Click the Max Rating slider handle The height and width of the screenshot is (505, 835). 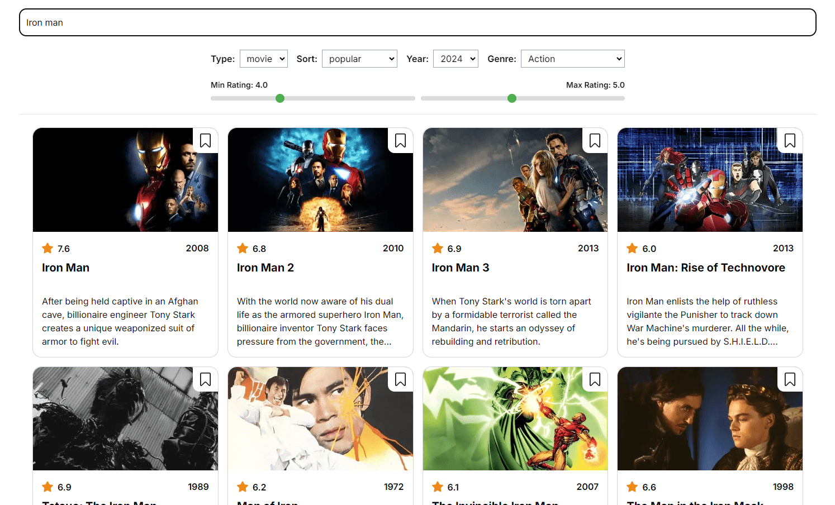click(512, 98)
